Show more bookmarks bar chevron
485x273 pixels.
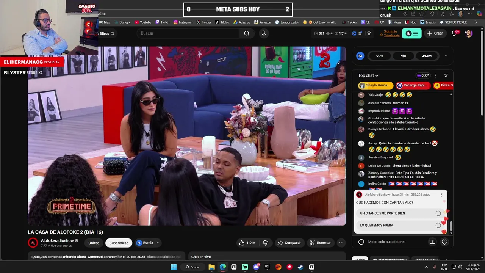coord(476,22)
